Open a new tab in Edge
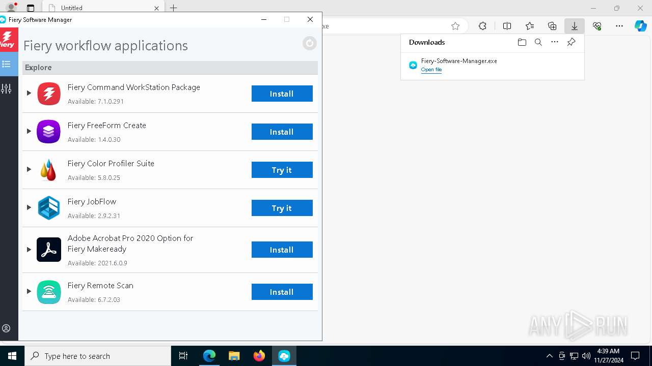Viewport: 652px width, 366px height. [174, 8]
